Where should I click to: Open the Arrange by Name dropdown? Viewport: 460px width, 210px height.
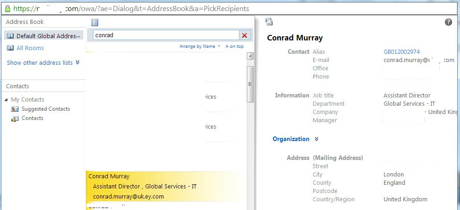pos(200,46)
